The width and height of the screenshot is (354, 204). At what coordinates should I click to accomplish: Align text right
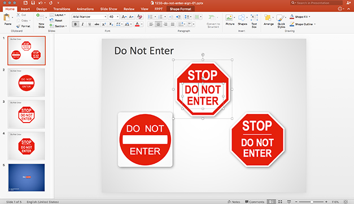pos(165,24)
